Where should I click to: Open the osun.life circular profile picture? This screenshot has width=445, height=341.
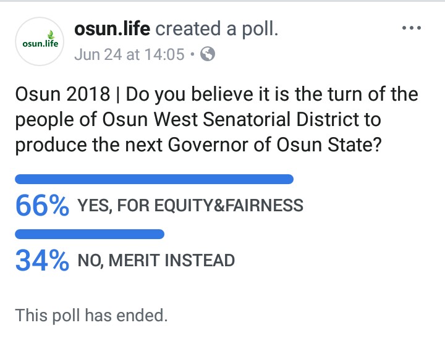[40, 41]
